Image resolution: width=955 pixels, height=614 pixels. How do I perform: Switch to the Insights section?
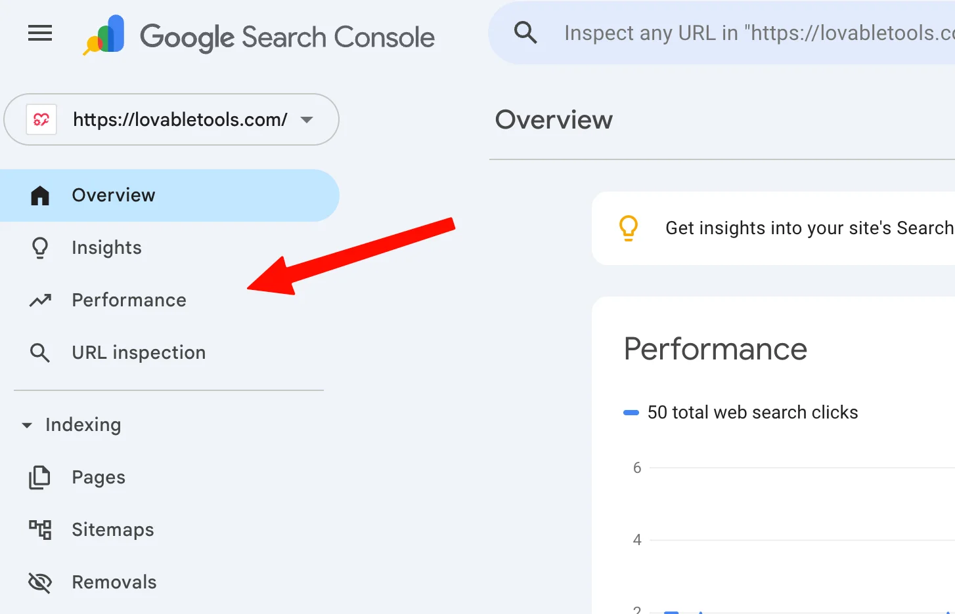(x=106, y=247)
